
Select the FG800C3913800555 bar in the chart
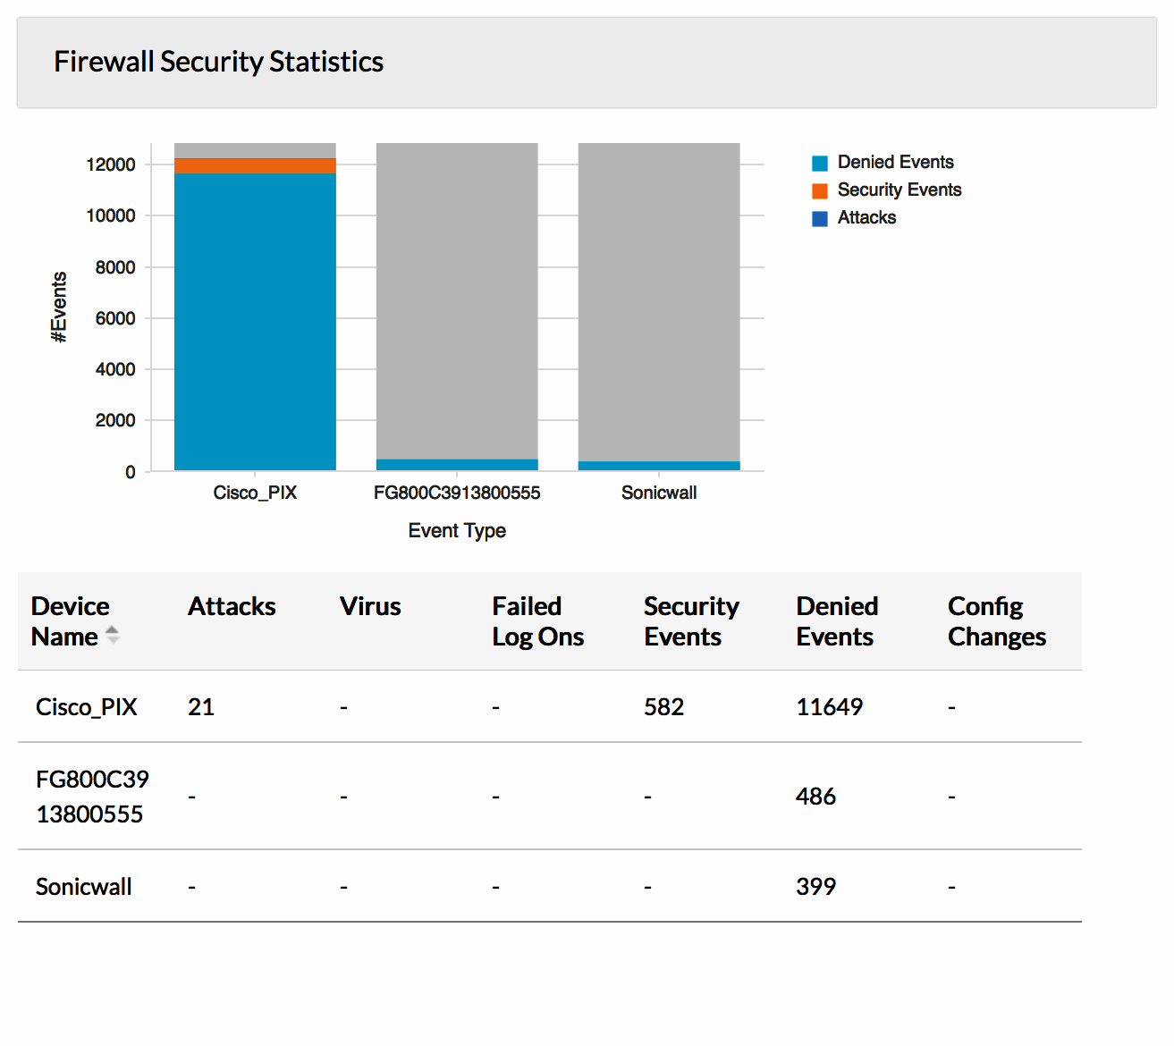(457, 304)
